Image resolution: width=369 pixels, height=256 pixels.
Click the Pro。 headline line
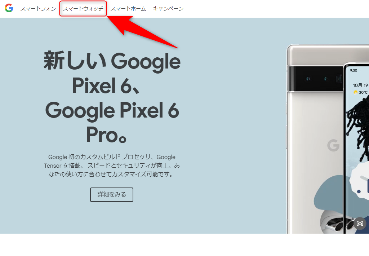point(107,135)
